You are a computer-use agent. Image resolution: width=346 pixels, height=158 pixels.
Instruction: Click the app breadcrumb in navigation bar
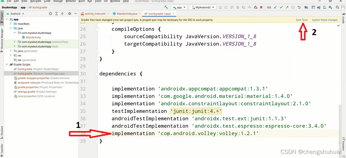(x=24, y=7)
